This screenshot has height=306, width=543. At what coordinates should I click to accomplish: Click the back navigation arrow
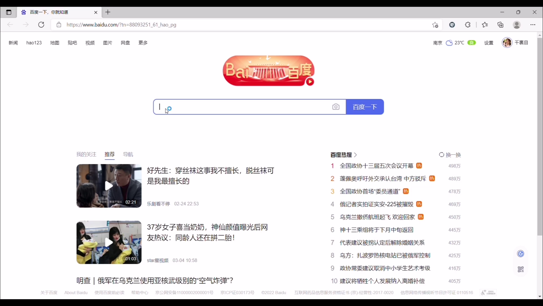(x=10, y=25)
